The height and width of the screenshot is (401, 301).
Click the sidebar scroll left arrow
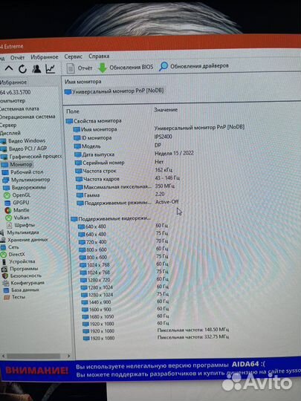click(x=3, y=356)
